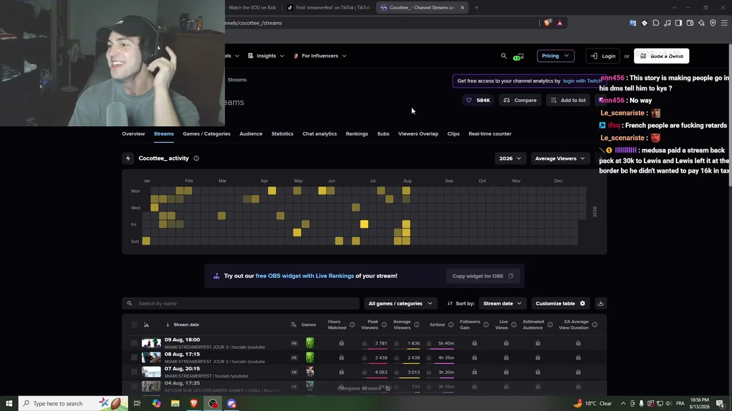The image size is (732, 411).
Task: Open the Extensions puzzle icon
Action: point(656,23)
